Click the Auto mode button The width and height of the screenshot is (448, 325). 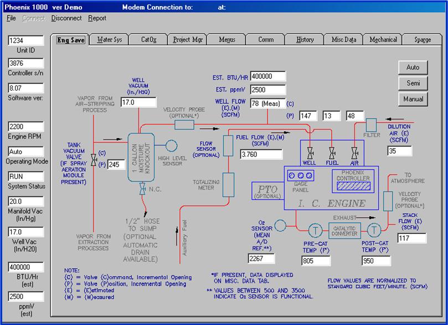click(x=412, y=67)
